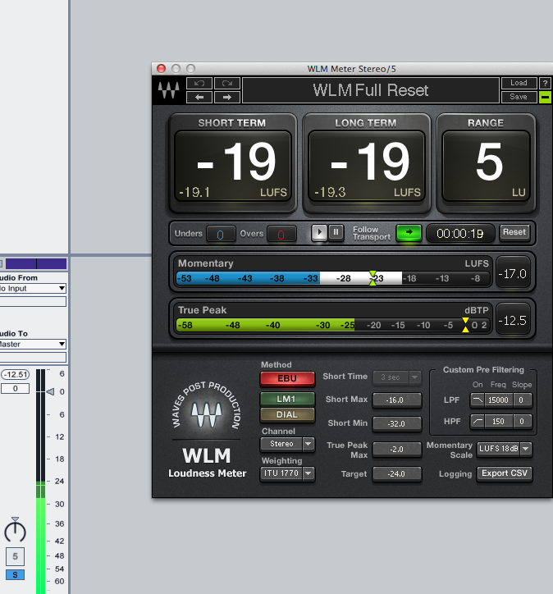Open the Audio From input dropdown
Image resolution: width=553 pixels, height=594 pixels.
[x=33, y=288]
